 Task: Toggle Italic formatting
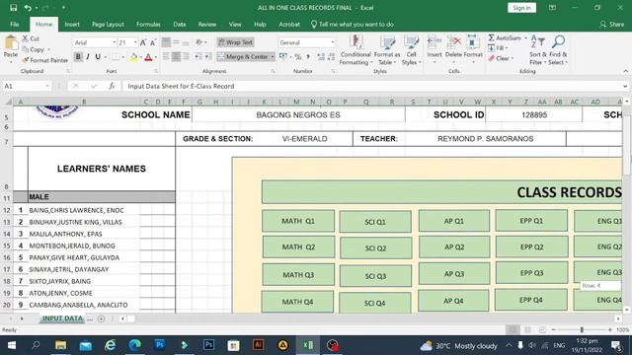pos(88,57)
